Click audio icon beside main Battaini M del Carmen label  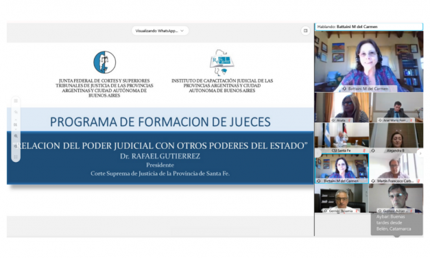[x=344, y=89]
